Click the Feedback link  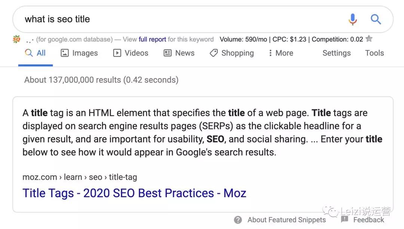coord(368,220)
